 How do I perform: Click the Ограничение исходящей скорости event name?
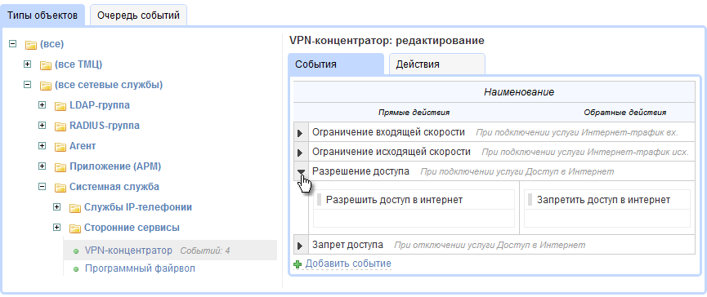(392, 152)
